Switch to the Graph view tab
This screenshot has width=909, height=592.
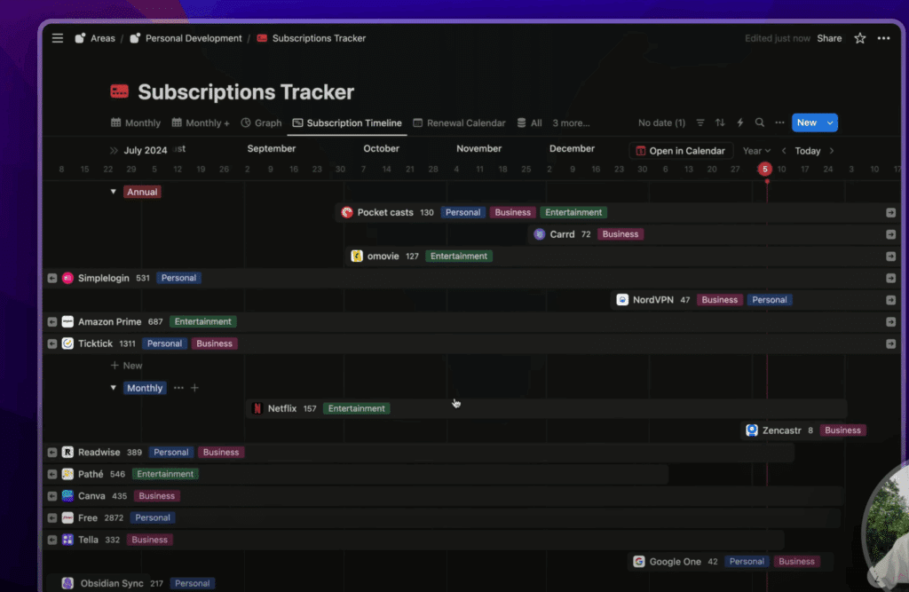(261, 123)
